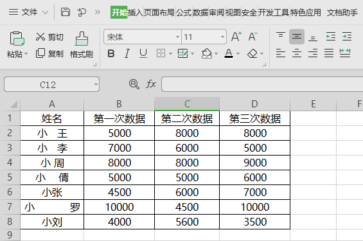This screenshot has height=241, width=363.
Task: Select the 5600 cell
Action: (187, 222)
